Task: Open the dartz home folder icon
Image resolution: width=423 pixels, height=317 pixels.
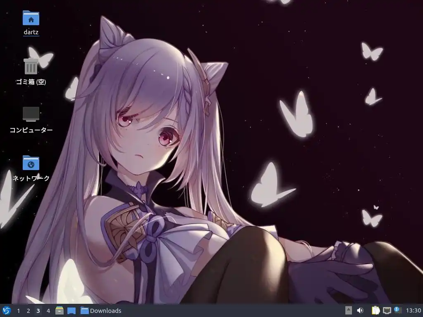Action: (31, 18)
